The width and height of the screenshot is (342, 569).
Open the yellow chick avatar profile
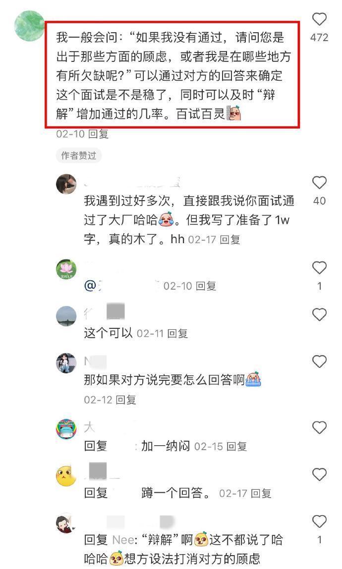click(x=66, y=475)
